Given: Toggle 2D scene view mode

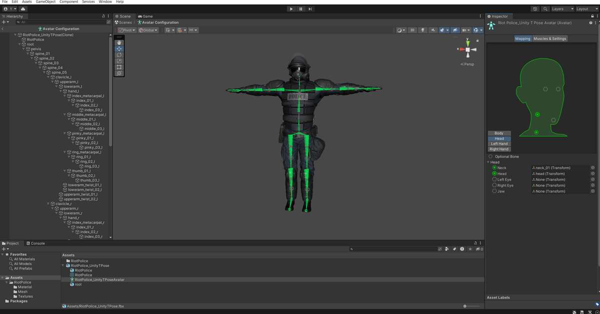Looking at the screenshot, I should (x=412, y=30).
